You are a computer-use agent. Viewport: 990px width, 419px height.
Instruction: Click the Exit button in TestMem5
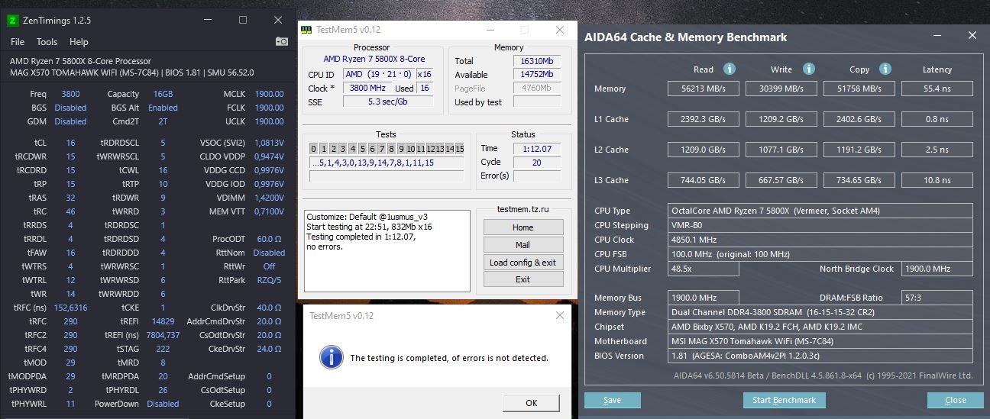pos(523,279)
